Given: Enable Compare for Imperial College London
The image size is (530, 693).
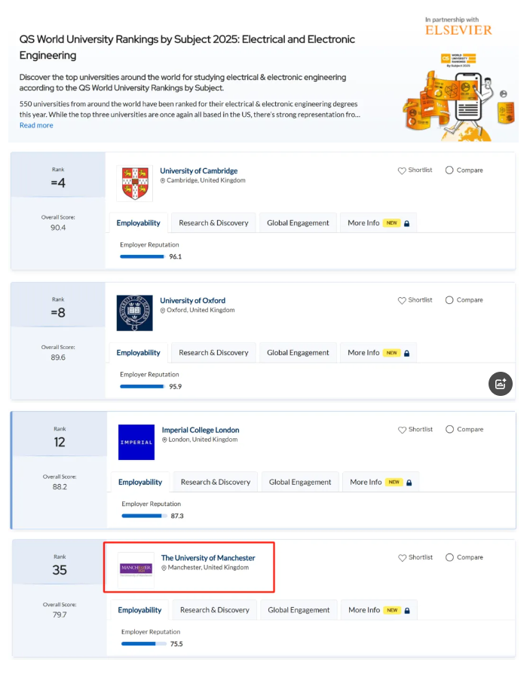Looking at the screenshot, I should [x=449, y=430].
